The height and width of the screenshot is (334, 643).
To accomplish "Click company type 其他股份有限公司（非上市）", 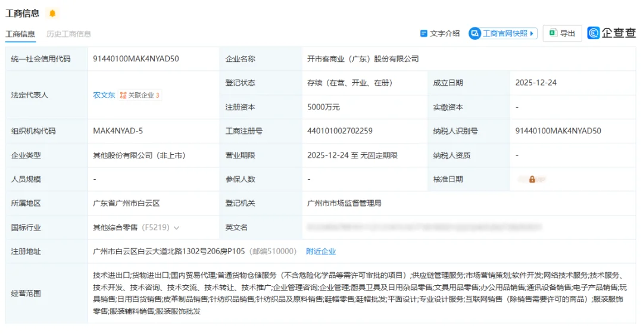I will [139, 155].
